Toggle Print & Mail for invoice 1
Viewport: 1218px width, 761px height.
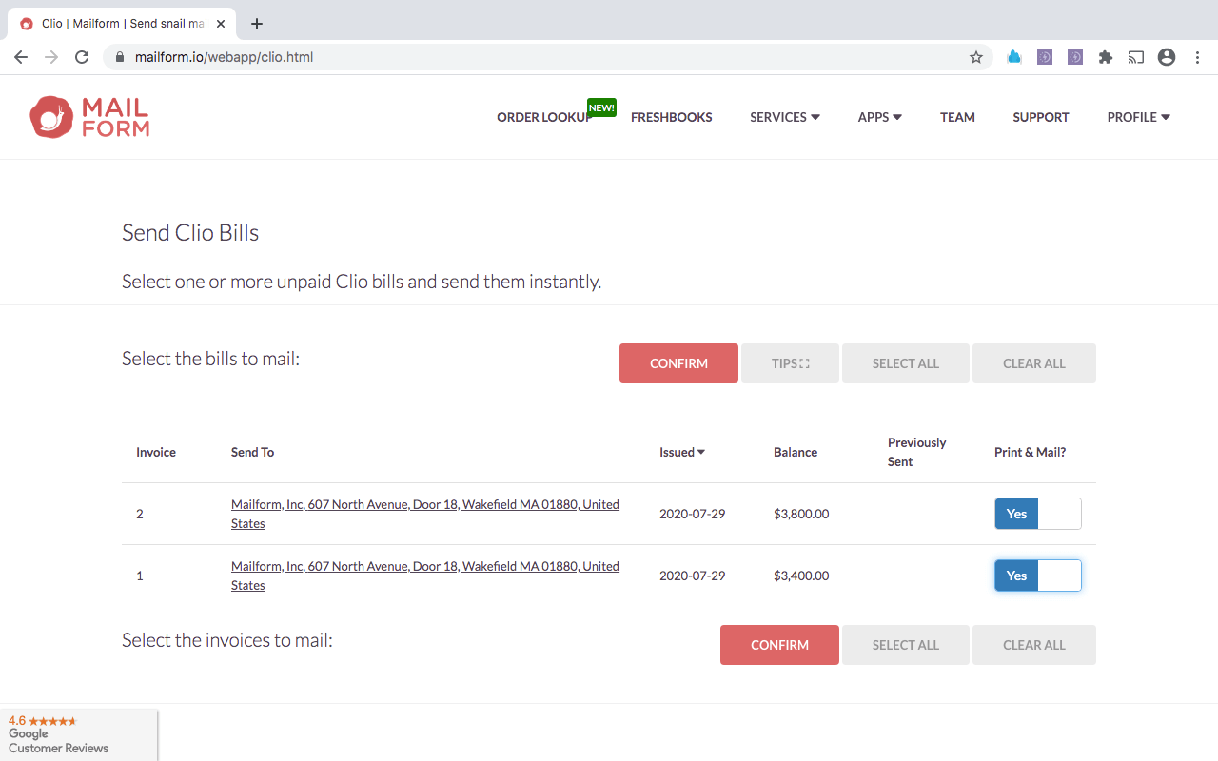tap(1038, 576)
